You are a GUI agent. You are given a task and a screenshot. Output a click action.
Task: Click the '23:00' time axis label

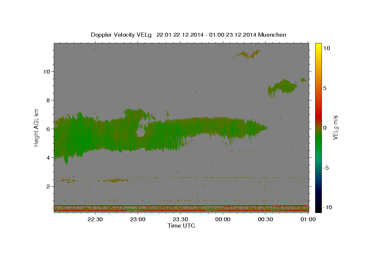click(x=138, y=219)
